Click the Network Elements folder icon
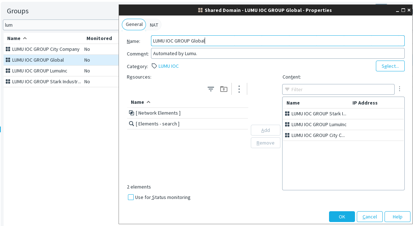 pyautogui.click(x=132, y=113)
